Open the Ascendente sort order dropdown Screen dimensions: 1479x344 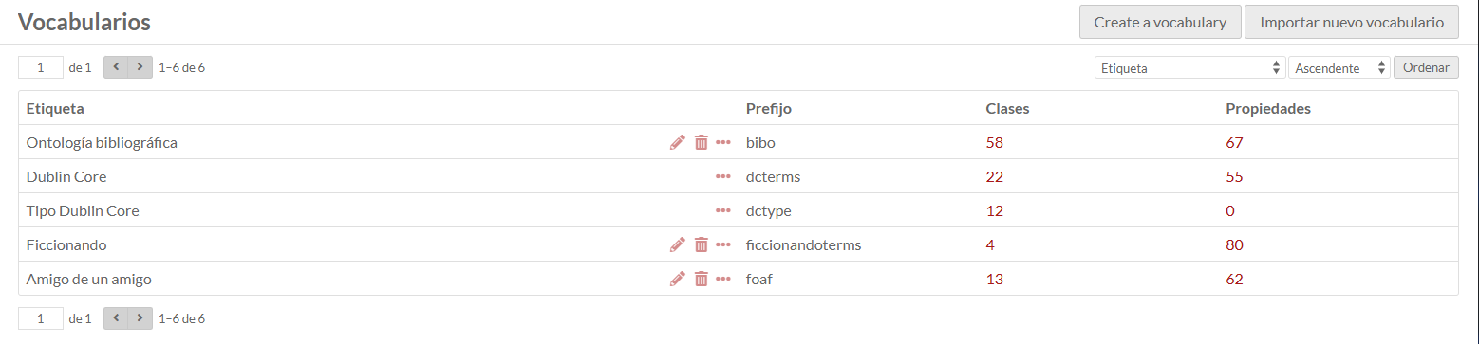click(x=1339, y=68)
